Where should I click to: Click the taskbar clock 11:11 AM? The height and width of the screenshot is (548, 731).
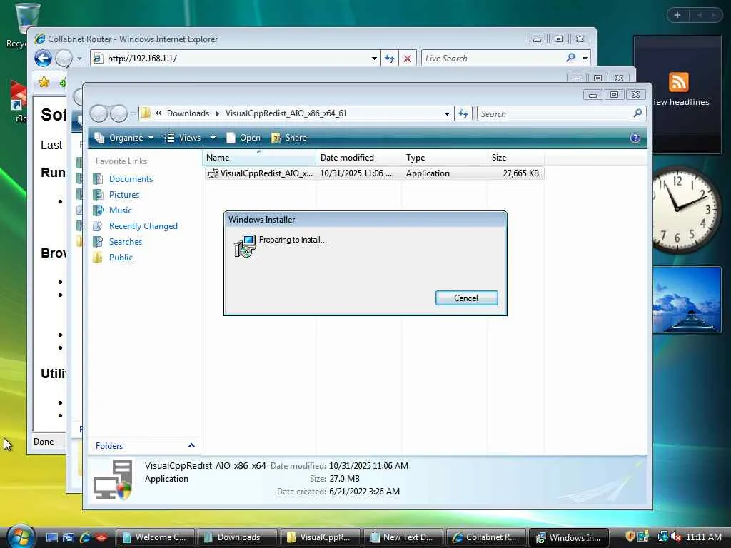(x=704, y=537)
